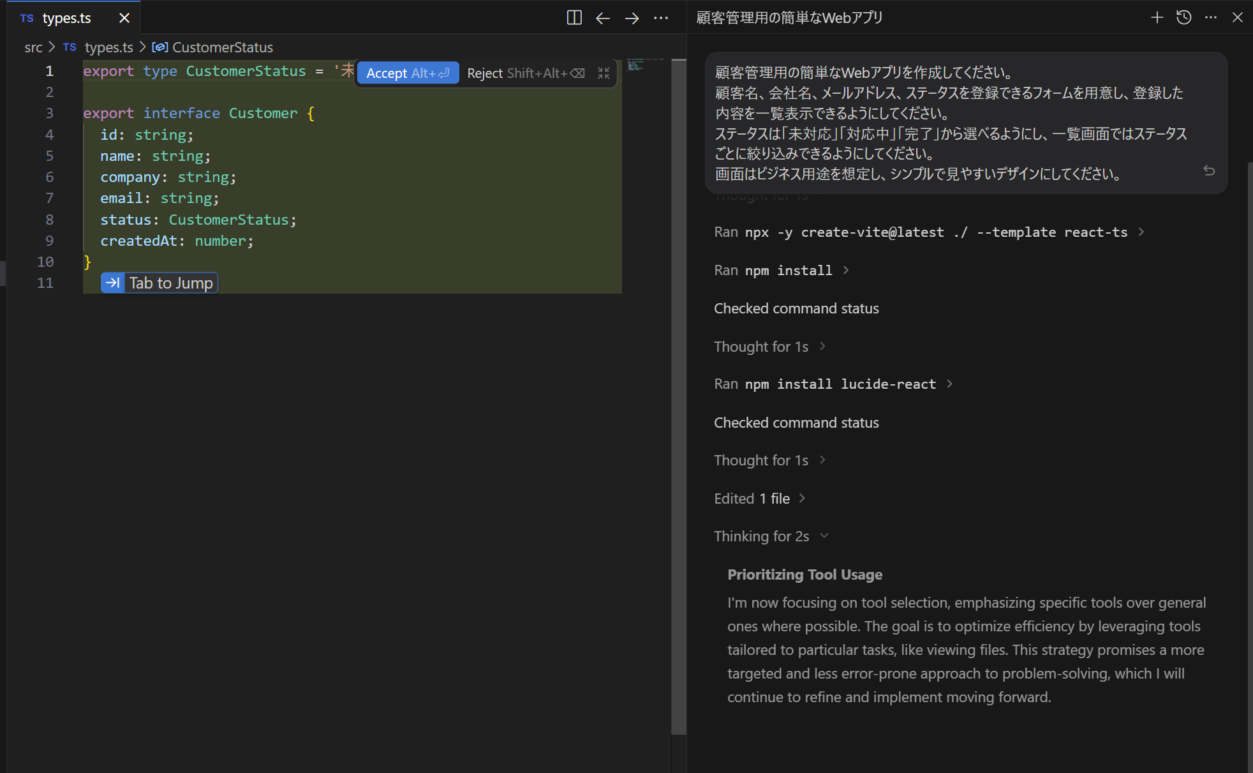Click the 'status: CustomerStatus;' code line
1253x773 pixels.
(198, 220)
